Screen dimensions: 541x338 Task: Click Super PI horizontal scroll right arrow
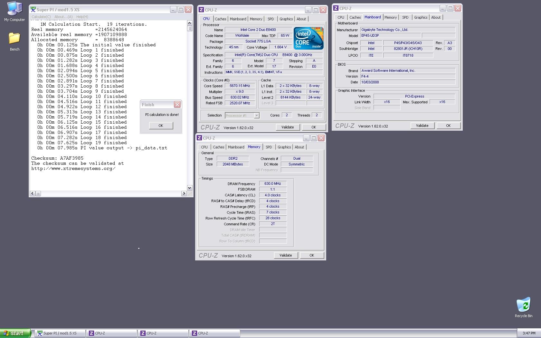(x=184, y=193)
